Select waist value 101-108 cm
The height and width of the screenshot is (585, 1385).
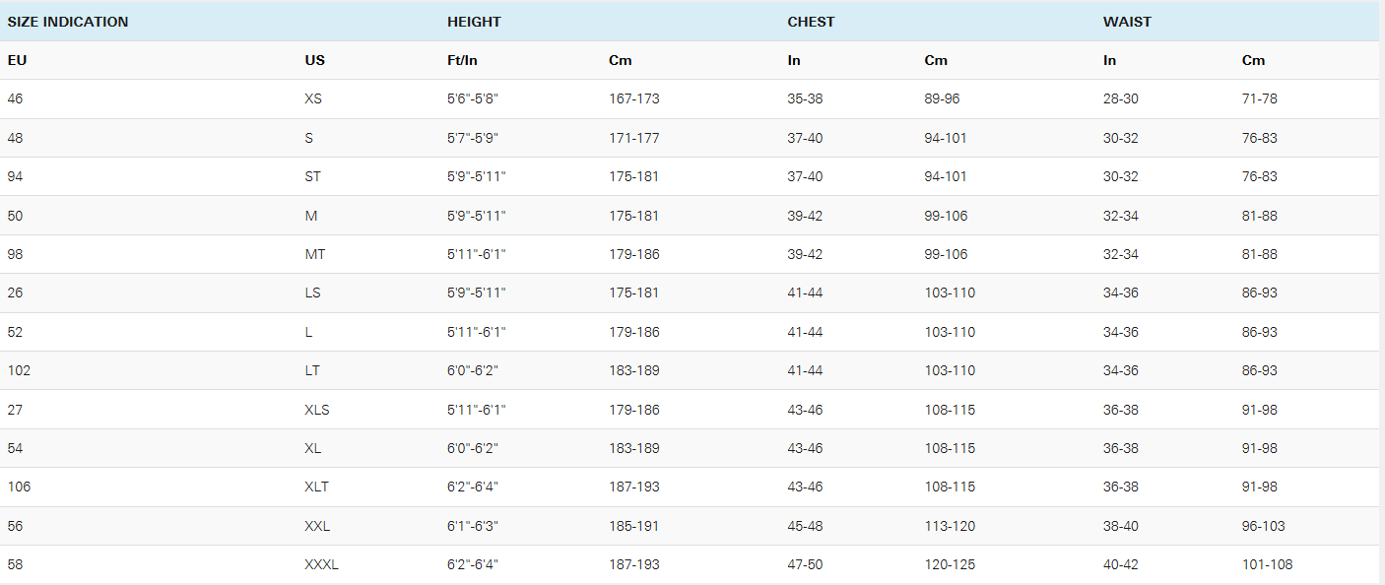1268,564
